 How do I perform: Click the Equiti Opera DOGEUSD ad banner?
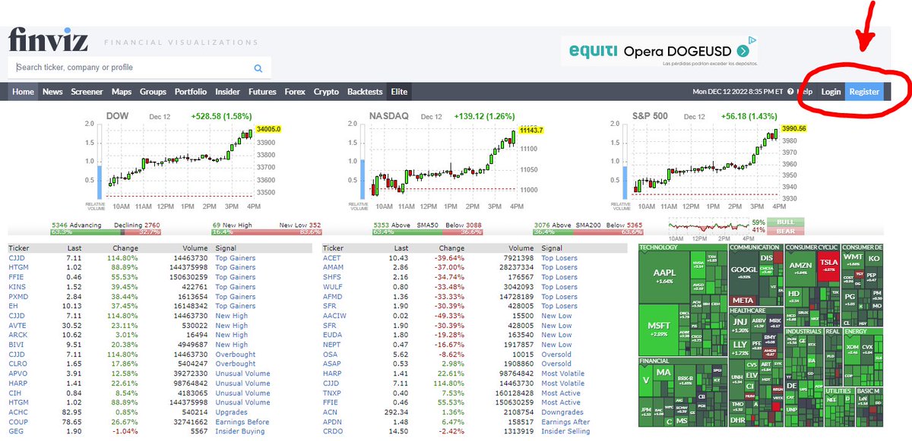(660, 52)
